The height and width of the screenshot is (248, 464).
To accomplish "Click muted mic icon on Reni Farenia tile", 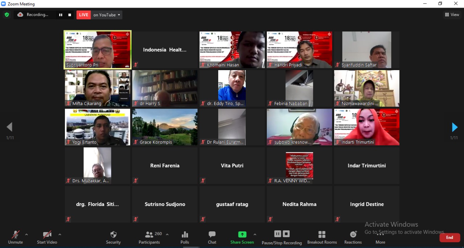I will 136,180.
